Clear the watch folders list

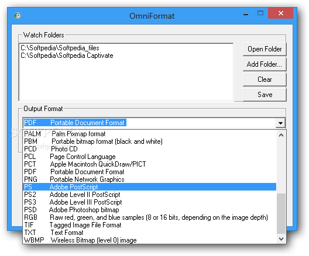(x=265, y=79)
